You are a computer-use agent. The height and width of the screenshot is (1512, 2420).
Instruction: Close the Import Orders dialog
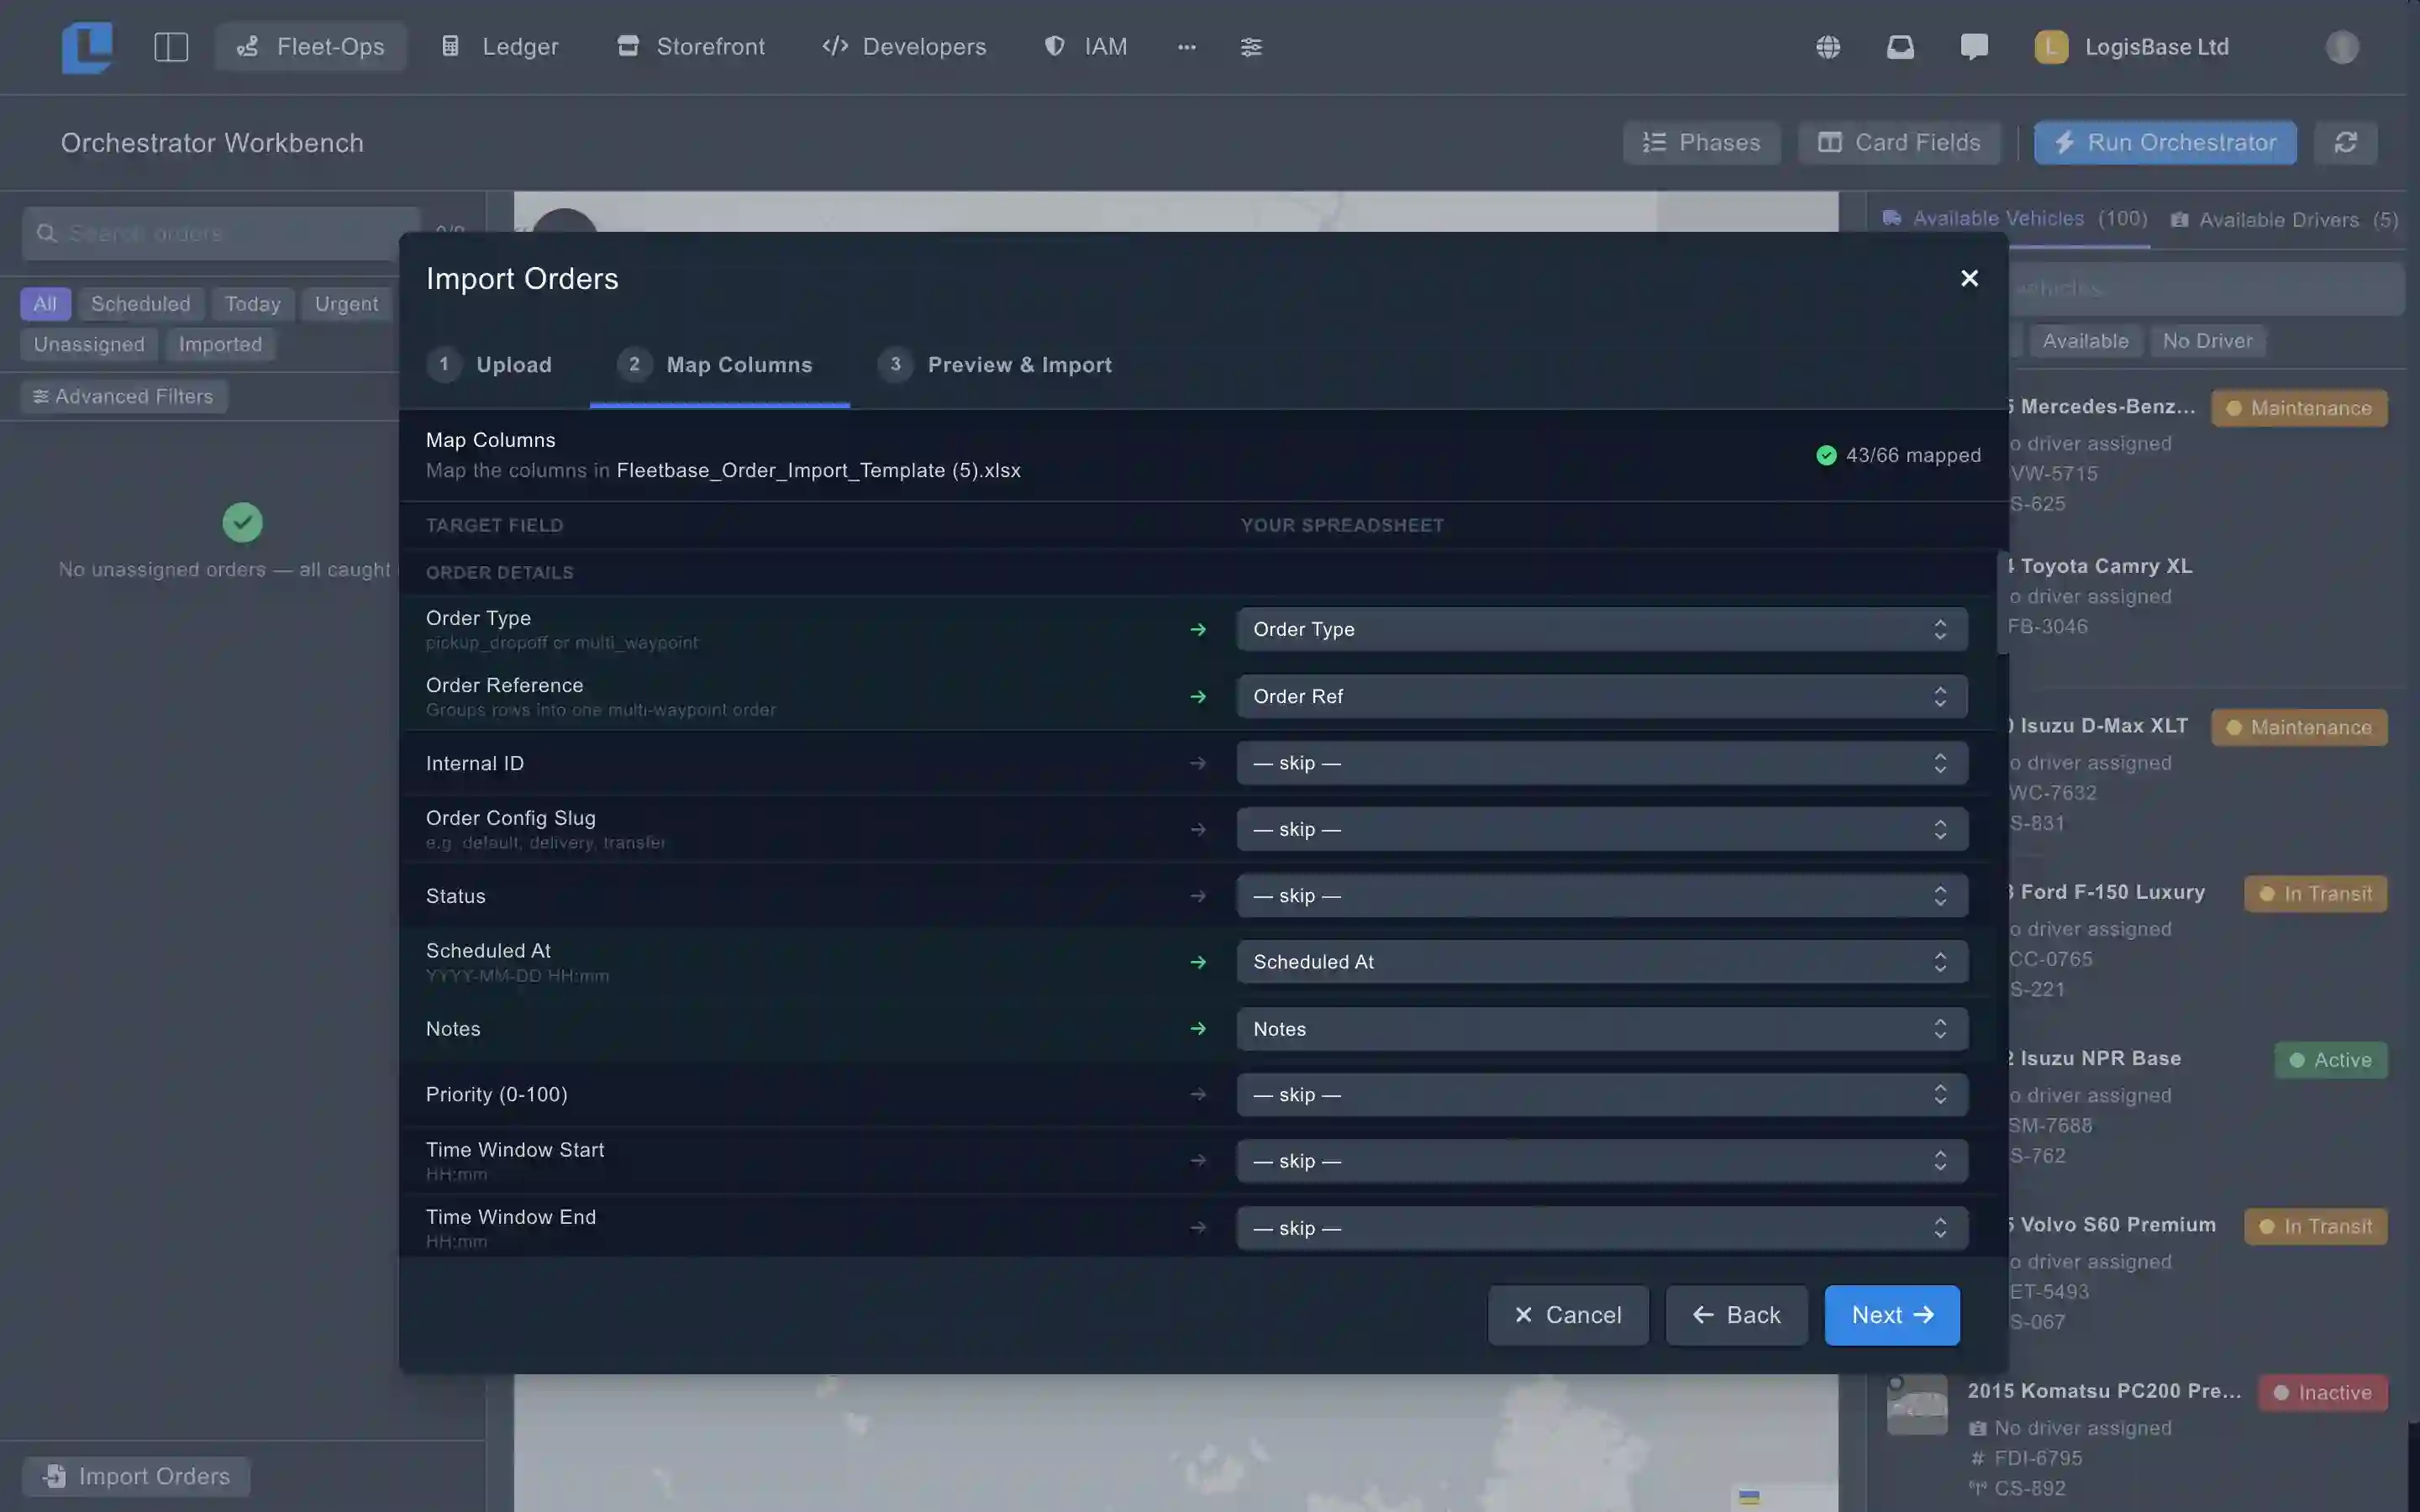tap(1969, 278)
